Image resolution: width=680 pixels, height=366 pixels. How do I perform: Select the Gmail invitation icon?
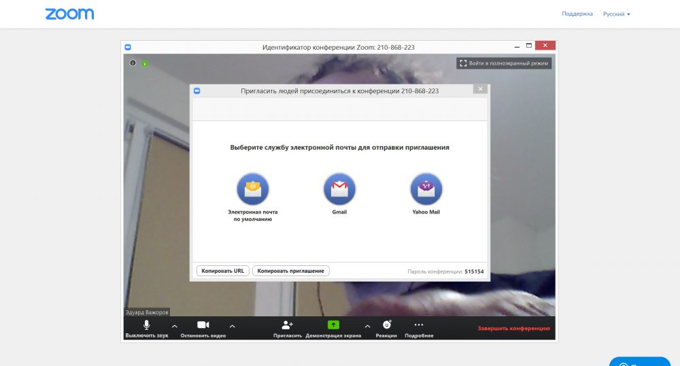point(339,188)
